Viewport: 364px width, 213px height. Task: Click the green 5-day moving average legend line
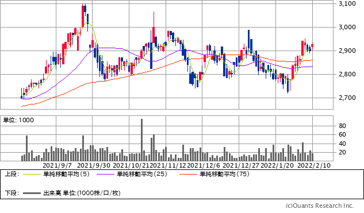coord(32,174)
